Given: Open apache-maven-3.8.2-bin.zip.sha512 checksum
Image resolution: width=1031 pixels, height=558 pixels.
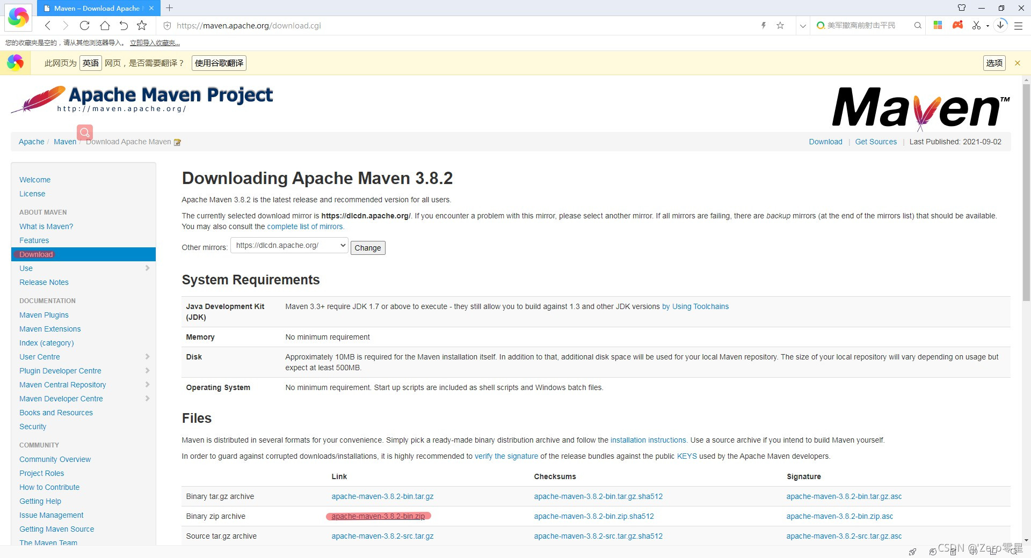Looking at the screenshot, I should pos(594,516).
